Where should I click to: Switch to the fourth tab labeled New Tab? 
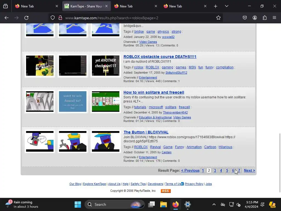pos(185,6)
